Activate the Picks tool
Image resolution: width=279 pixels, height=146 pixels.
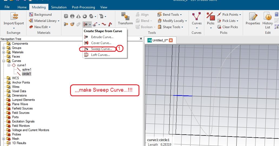211,21
